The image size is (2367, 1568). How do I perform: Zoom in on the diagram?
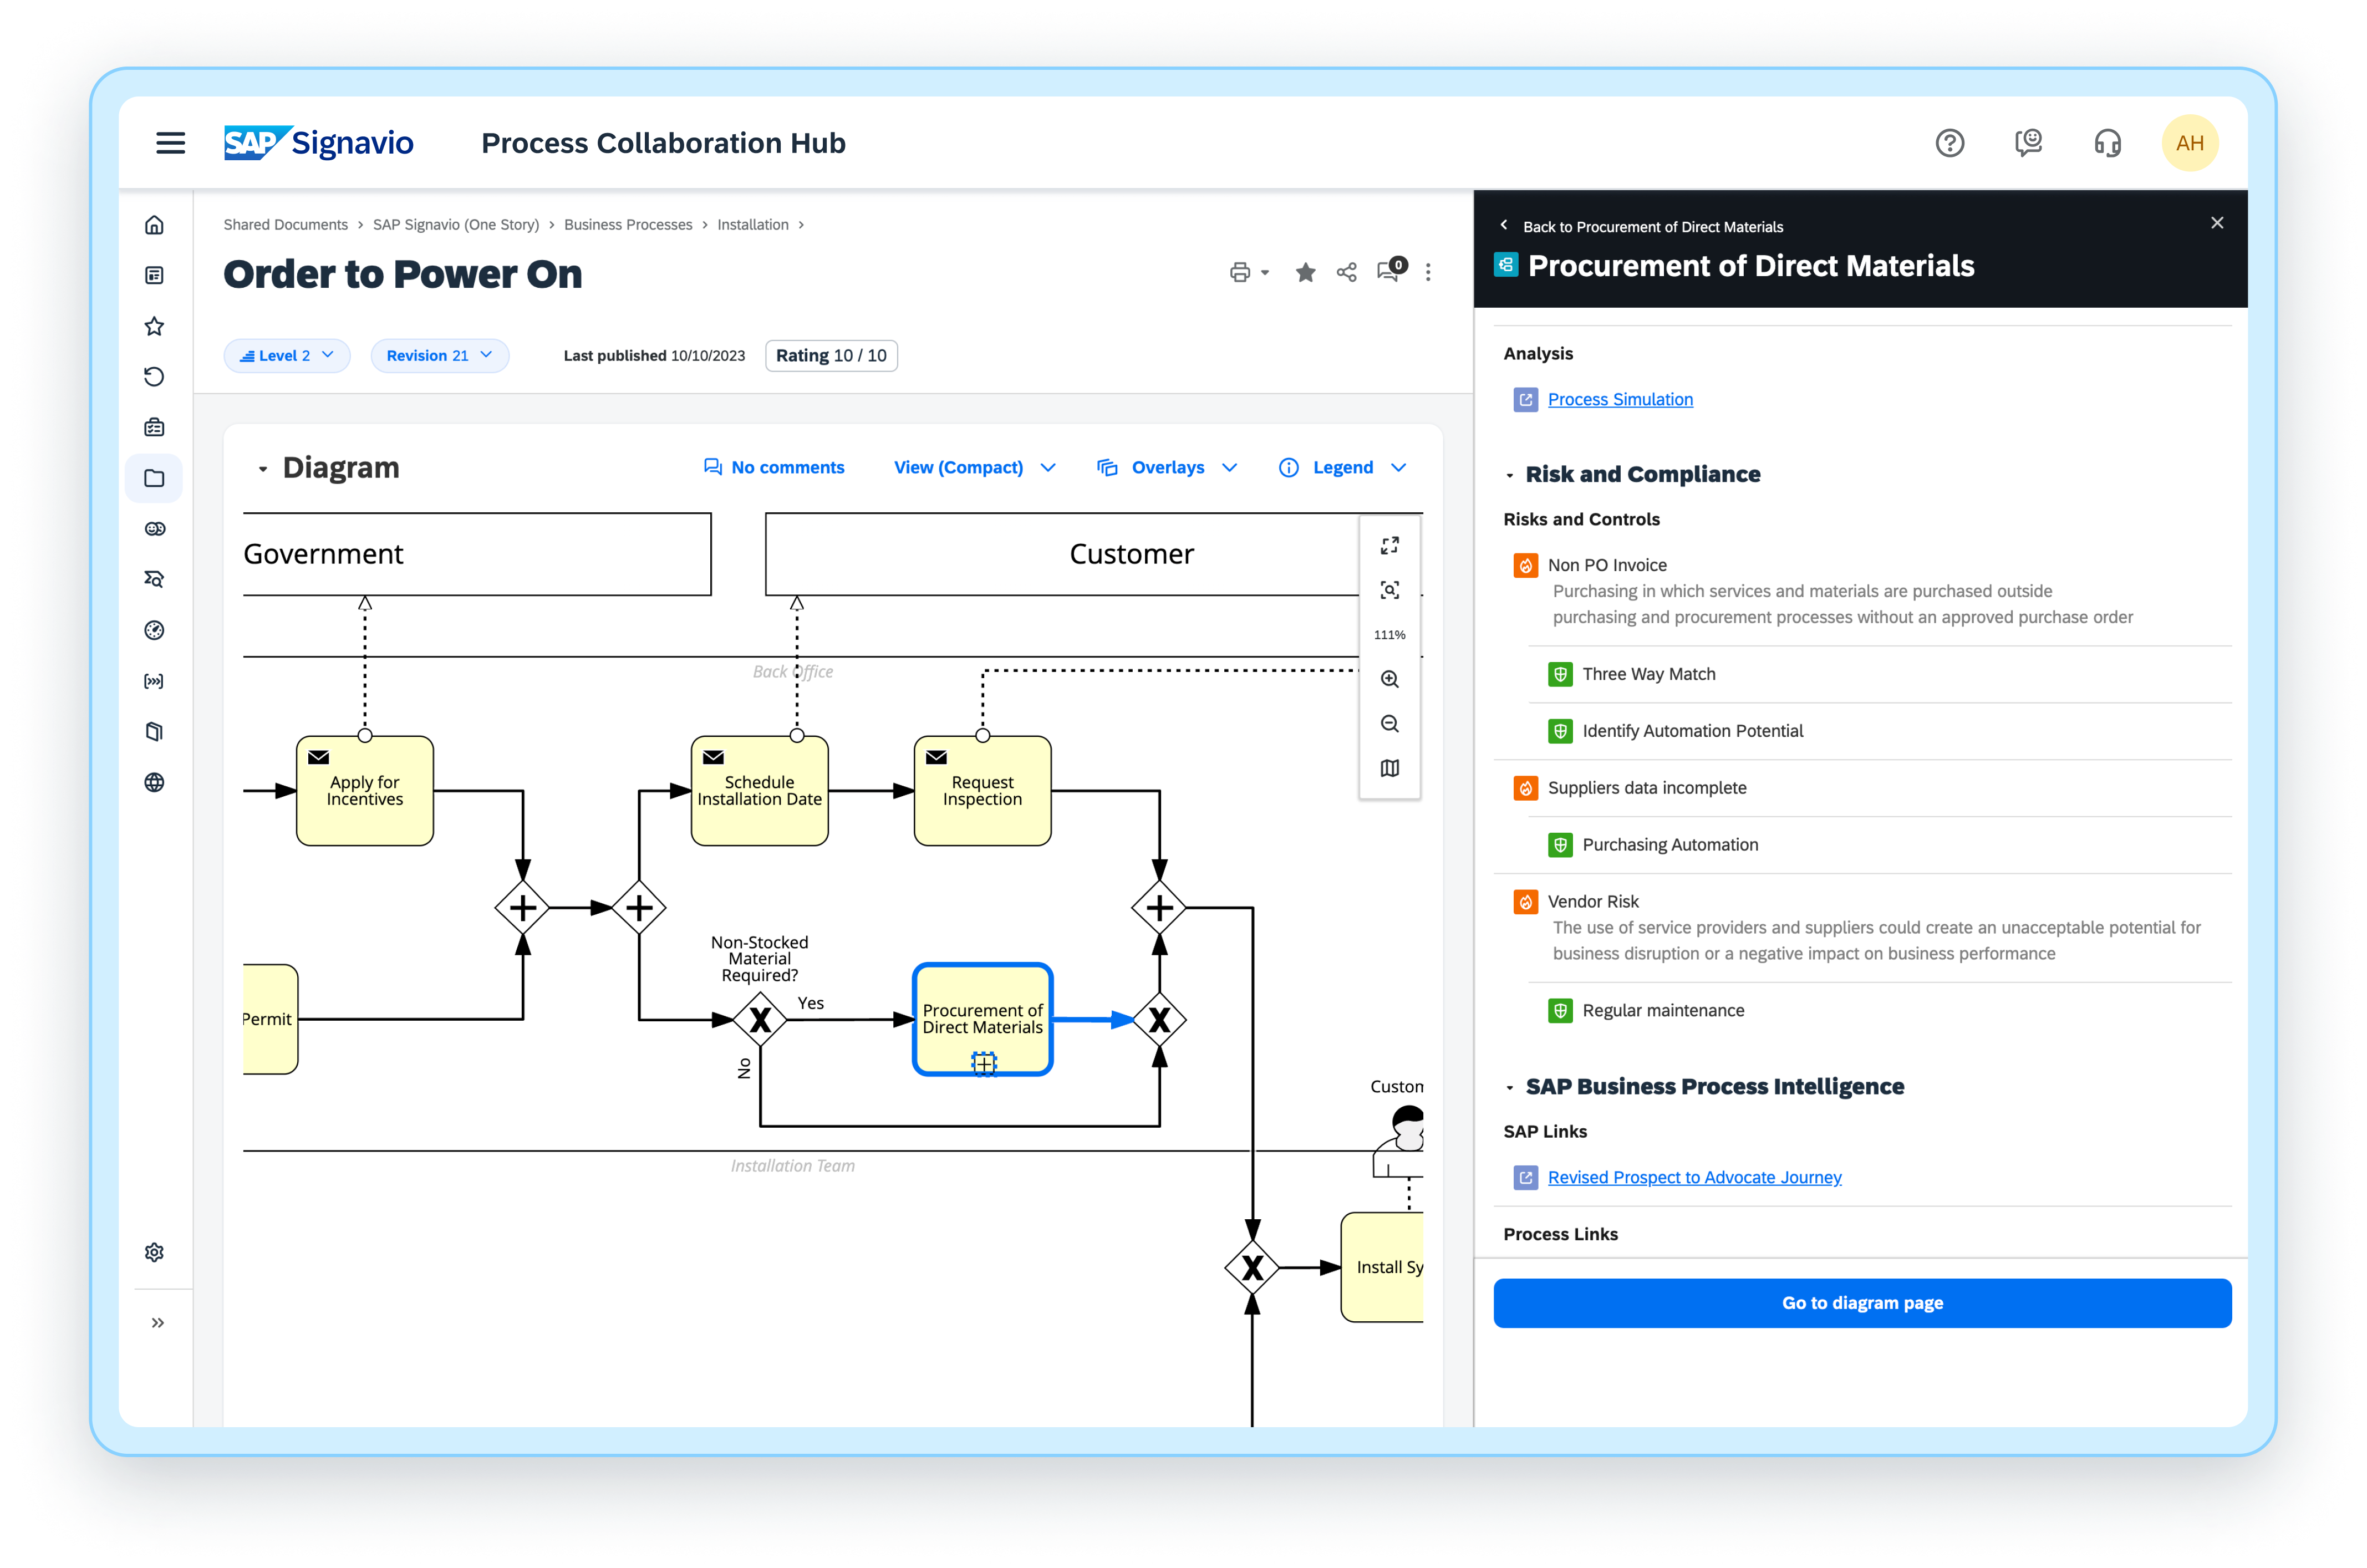point(1389,679)
